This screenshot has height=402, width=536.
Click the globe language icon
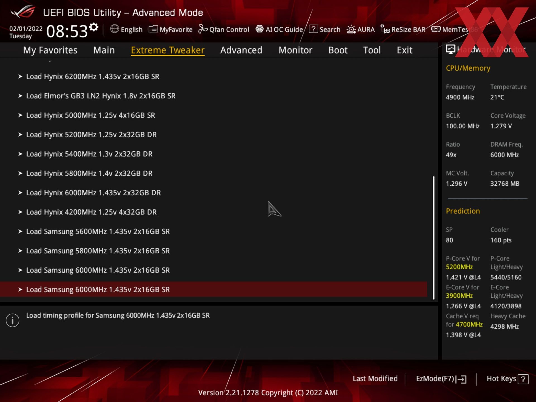(114, 29)
